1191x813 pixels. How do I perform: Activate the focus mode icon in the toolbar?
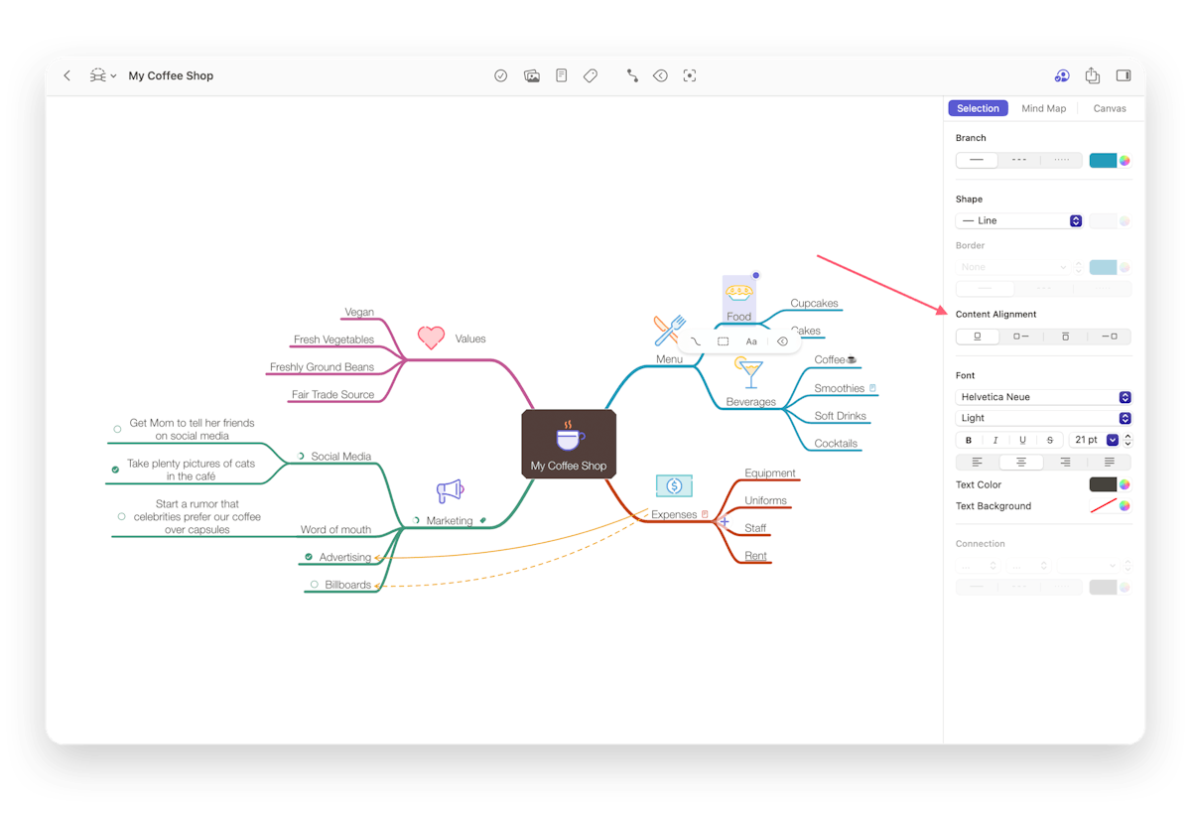pos(690,75)
